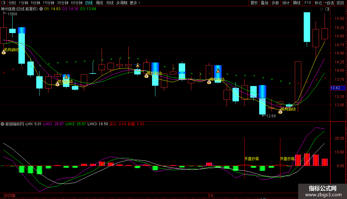Click the LHX2: 25.57 value
The image size is (347, 199).
click(76, 124)
